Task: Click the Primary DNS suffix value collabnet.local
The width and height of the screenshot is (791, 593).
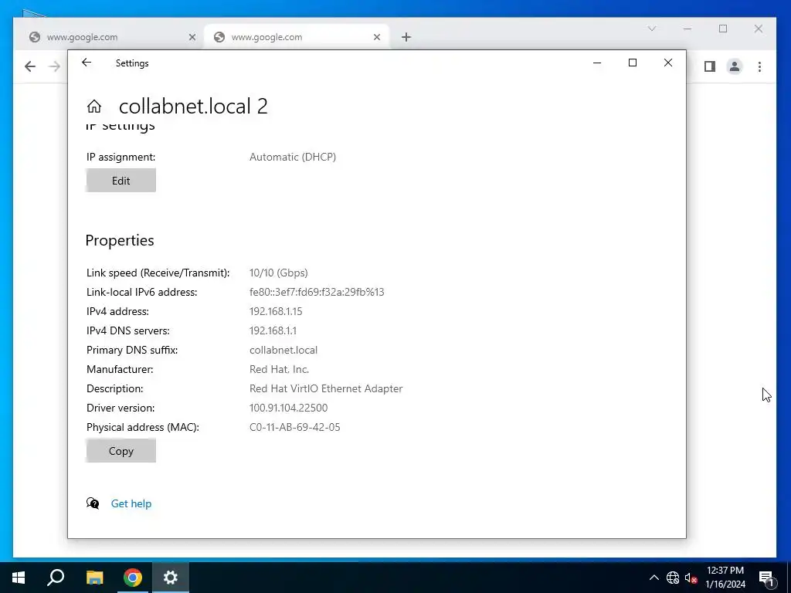Action: pyautogui.click(x=283, y=350)
